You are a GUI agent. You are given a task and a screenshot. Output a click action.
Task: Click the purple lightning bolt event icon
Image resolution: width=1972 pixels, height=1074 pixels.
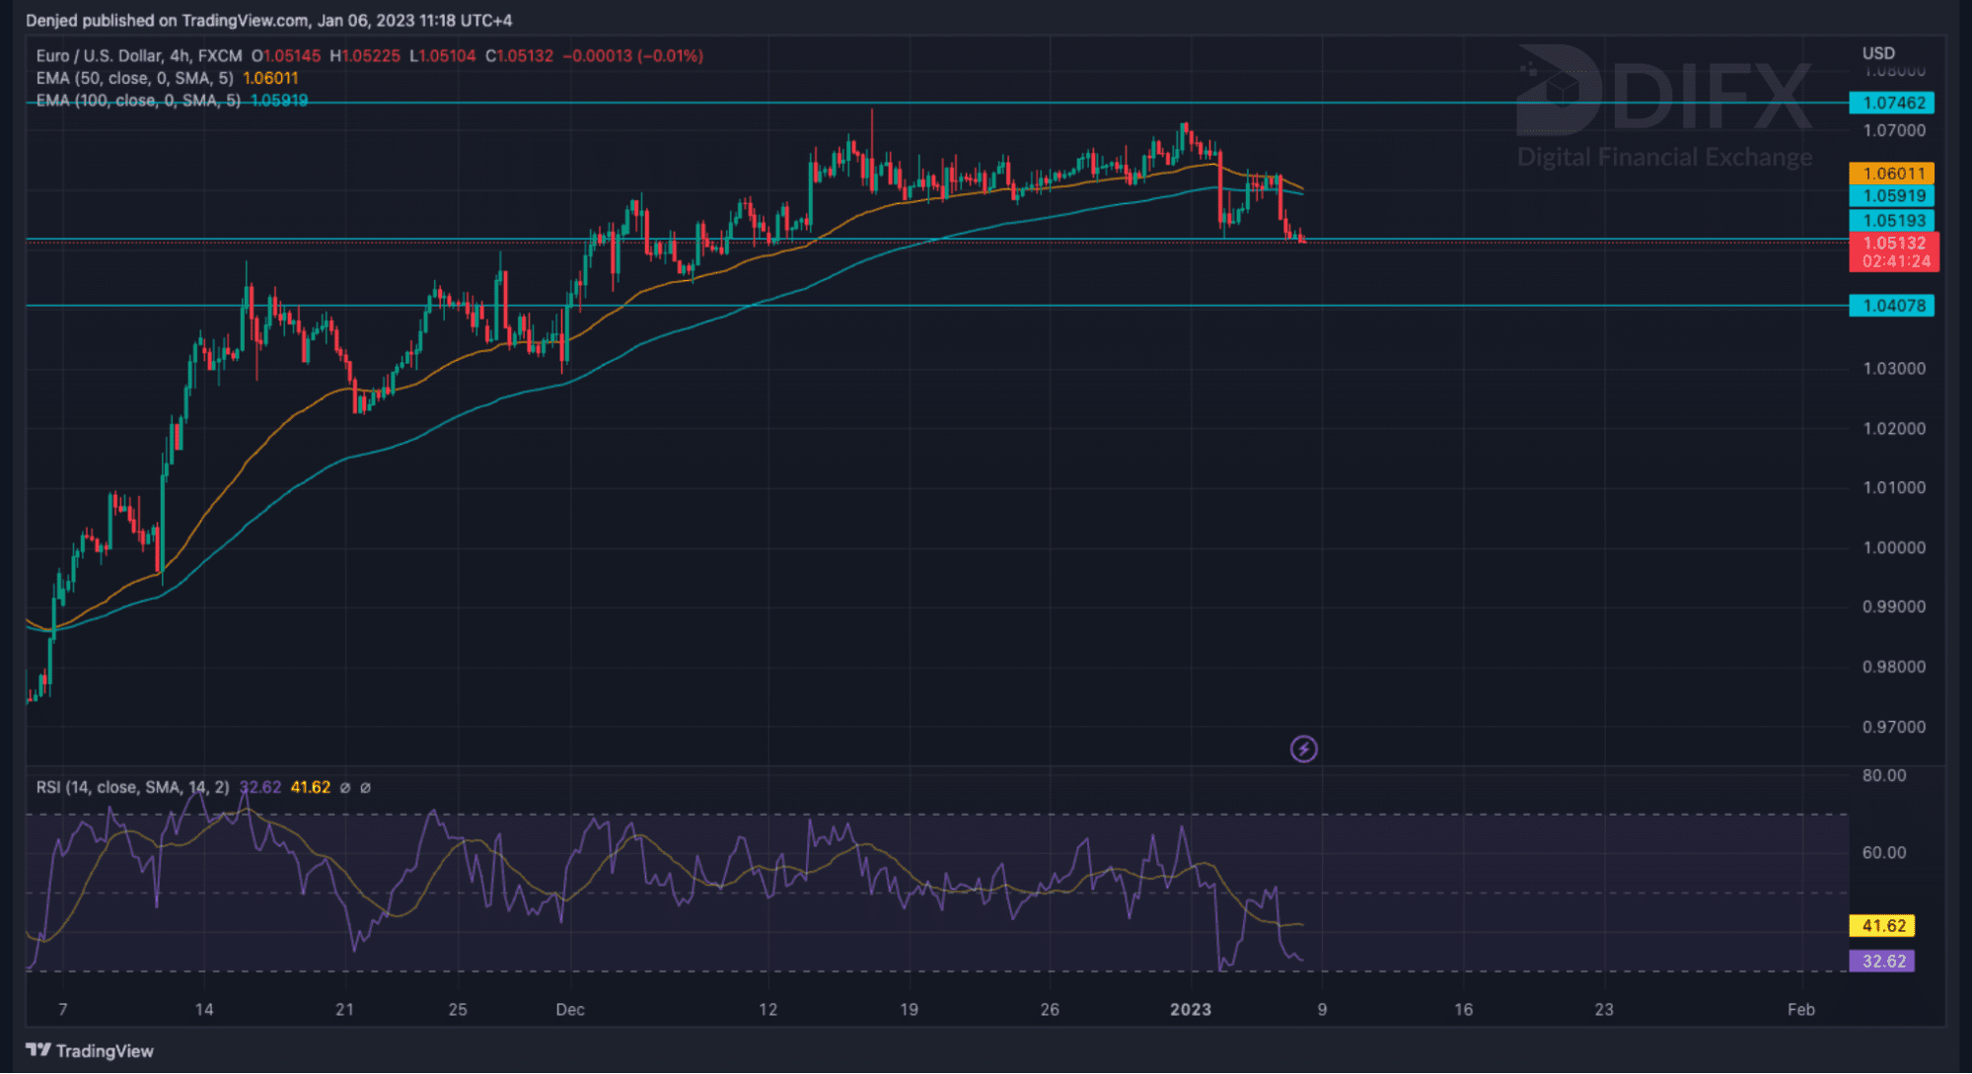(x=1303, y=750)
